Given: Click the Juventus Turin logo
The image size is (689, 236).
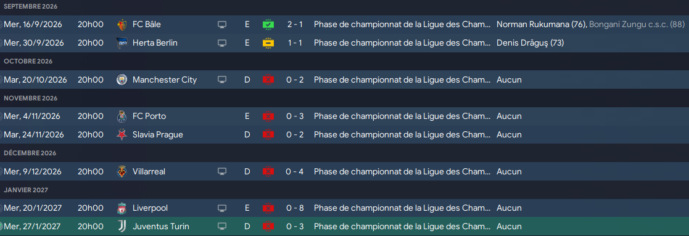Looking at the screenshot, I should (x=122, y=226).
